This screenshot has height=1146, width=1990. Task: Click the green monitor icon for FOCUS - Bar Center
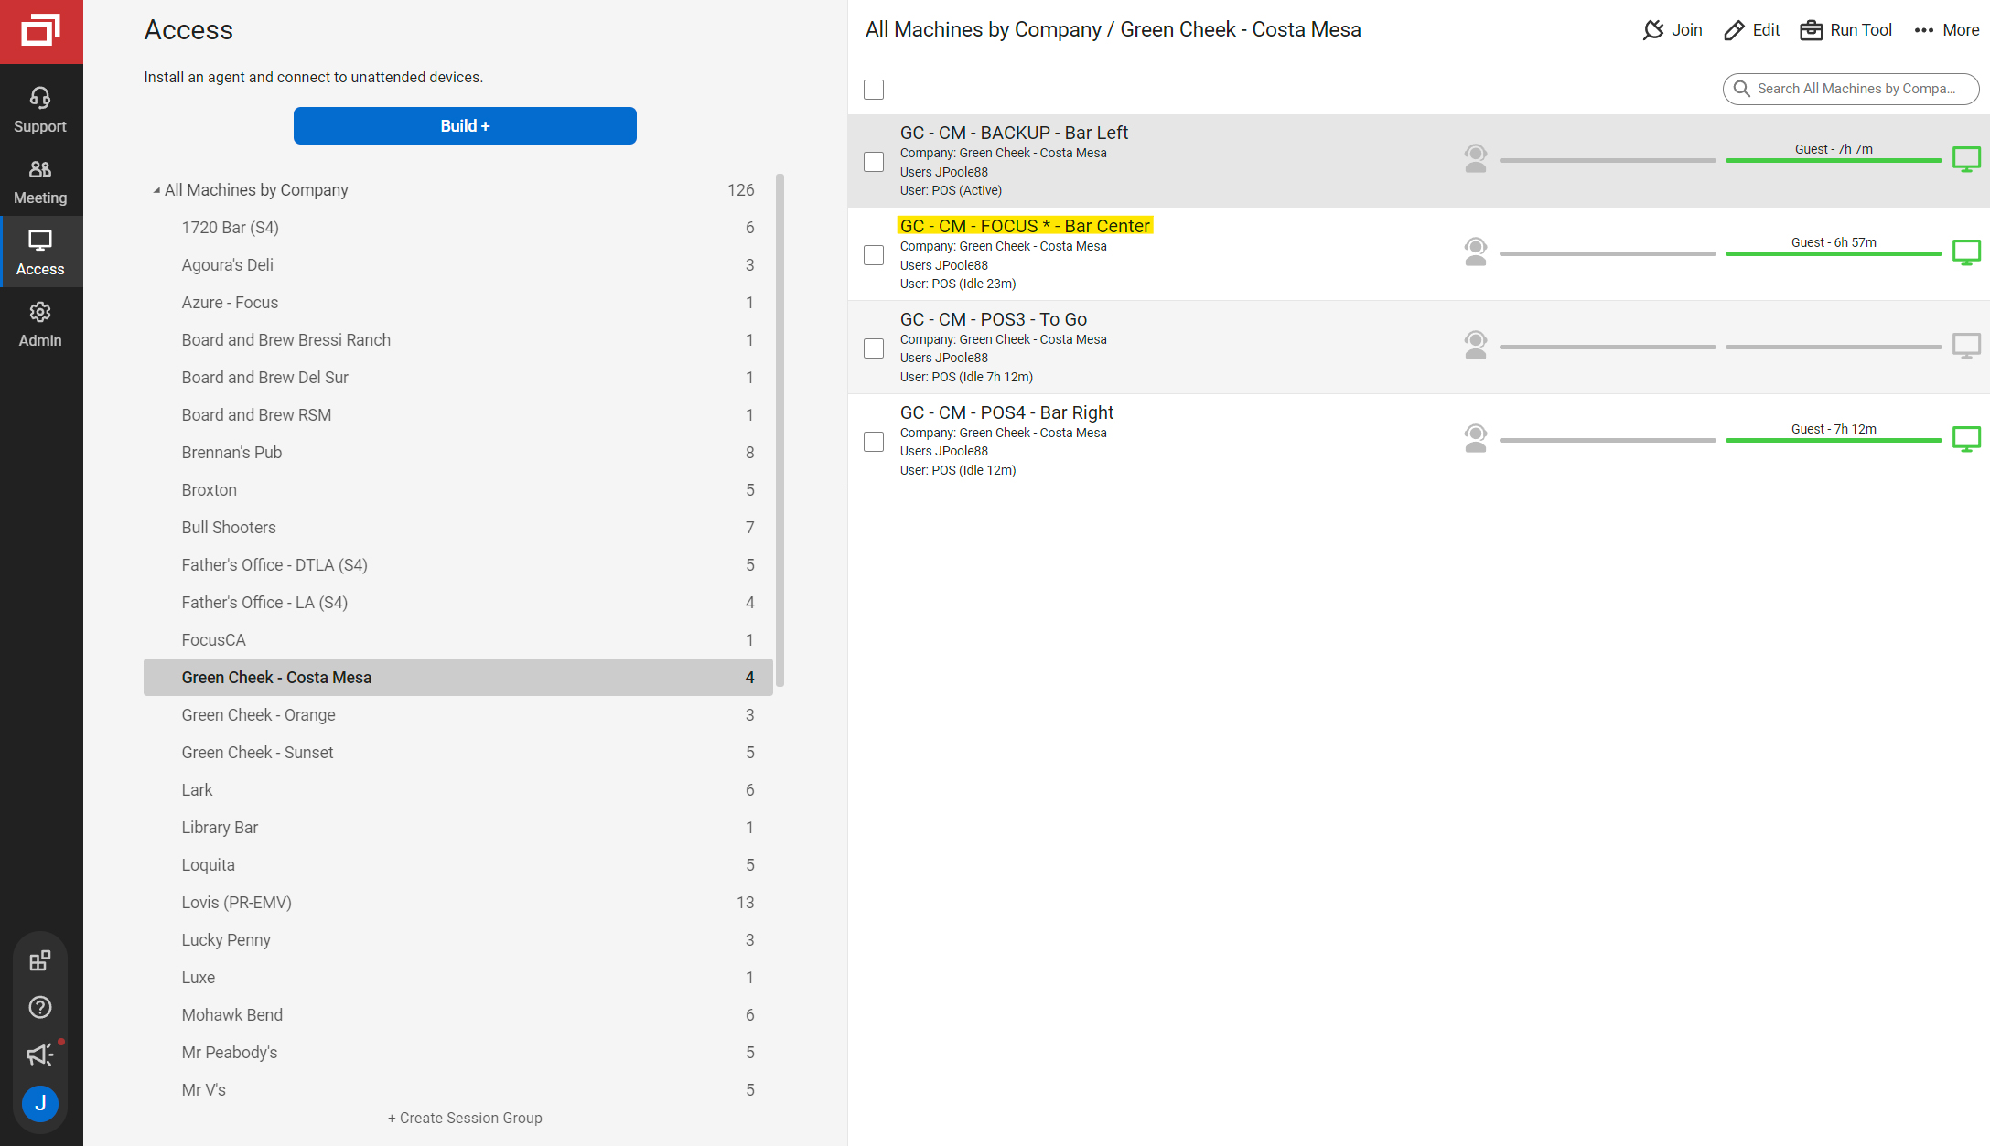coord(1966,252)
